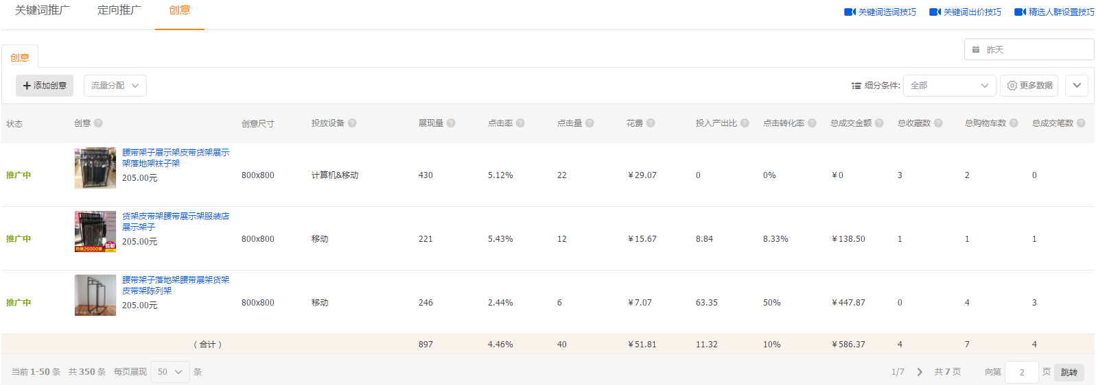Viewport: 1096px width, 385px height.
Task: Open the 流量分配 dropdown
Action: click(x=115, y=86)
